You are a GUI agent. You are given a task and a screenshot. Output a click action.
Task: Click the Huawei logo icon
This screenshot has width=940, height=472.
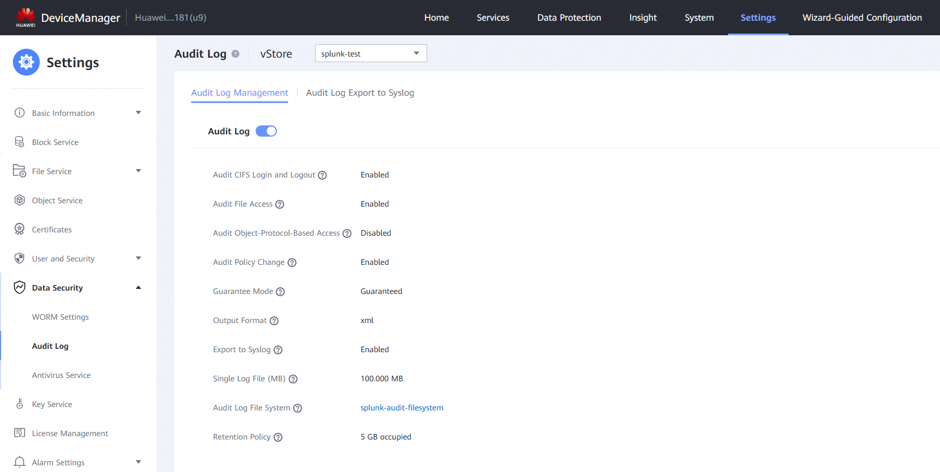[x=26, y=17]
